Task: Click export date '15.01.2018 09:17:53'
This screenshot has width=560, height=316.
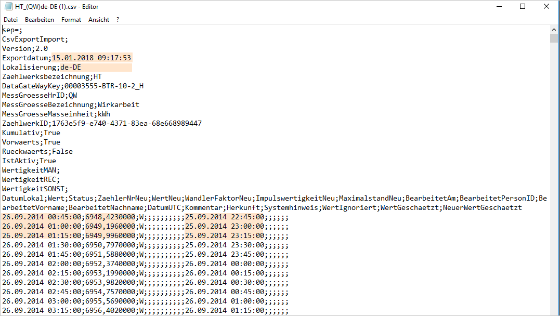Action: (92, 58)
